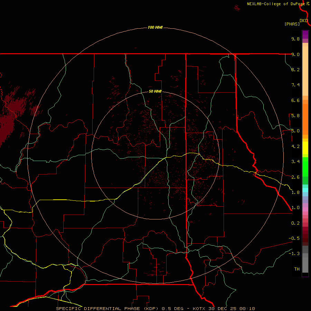This screenshot has height=311, width=311.
Task: Click the 6.6 legend value
Action: [x=295, y=100]
